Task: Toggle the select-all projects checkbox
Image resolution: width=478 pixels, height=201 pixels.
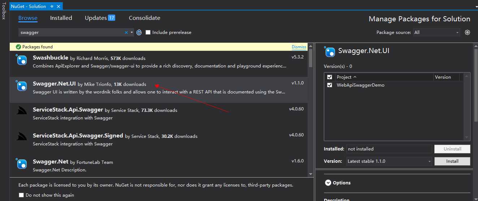Action: [330, 77]
